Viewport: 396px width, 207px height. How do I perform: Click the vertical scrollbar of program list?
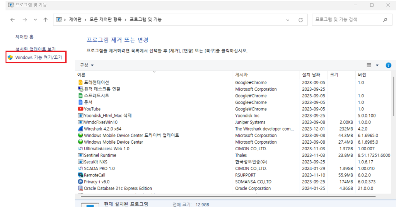point(393,96)
